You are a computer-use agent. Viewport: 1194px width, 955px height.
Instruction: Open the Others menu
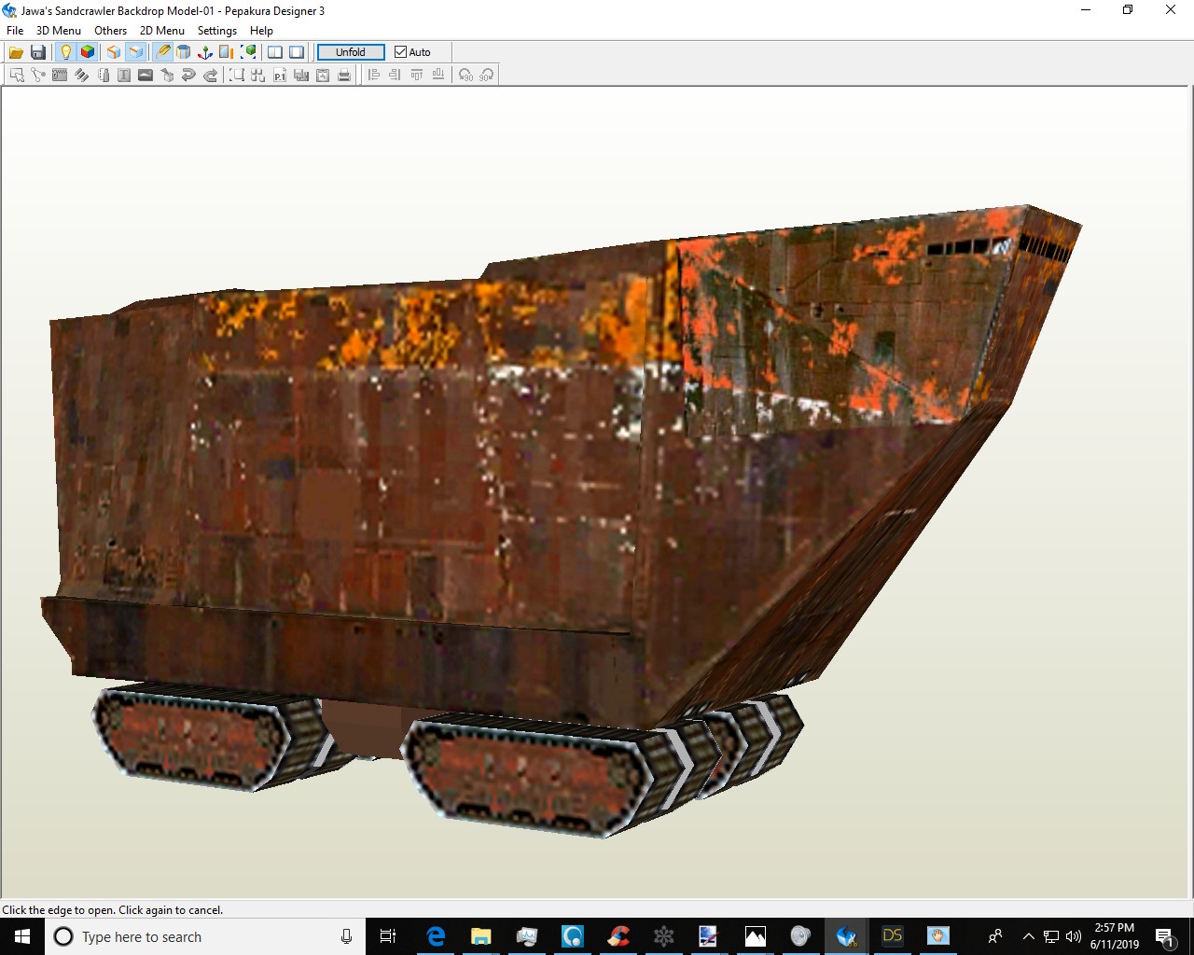click(x=110, y=31)
